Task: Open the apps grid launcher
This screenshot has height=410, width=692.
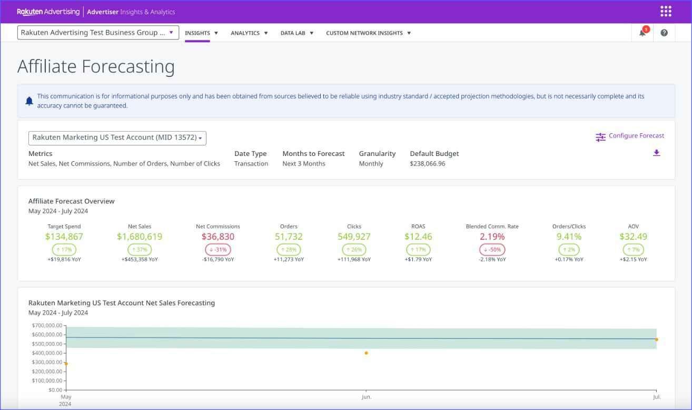Action: point(666,11)
